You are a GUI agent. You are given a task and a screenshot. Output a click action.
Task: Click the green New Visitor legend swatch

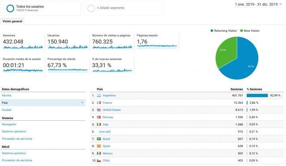click(241, 31)
